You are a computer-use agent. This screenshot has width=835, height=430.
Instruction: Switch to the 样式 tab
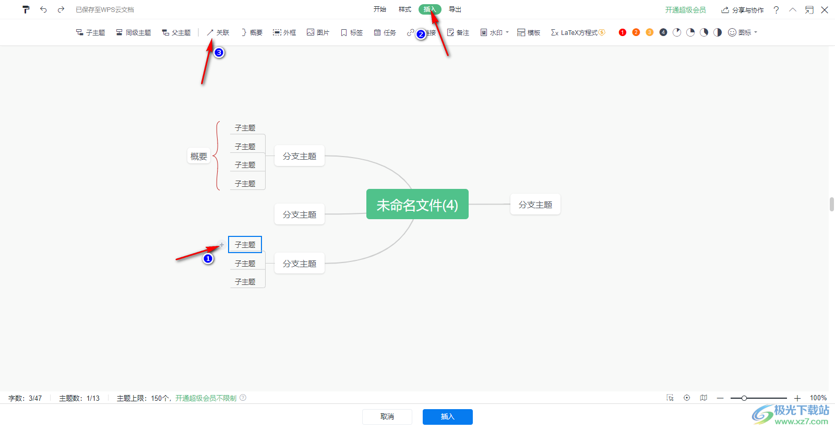[x=405, y=9]
